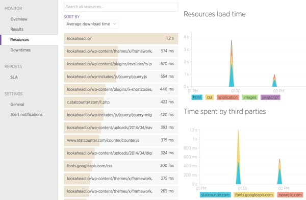Open the Overview monitor page
The height and width of the screenshot is (200, 306).
19,19
